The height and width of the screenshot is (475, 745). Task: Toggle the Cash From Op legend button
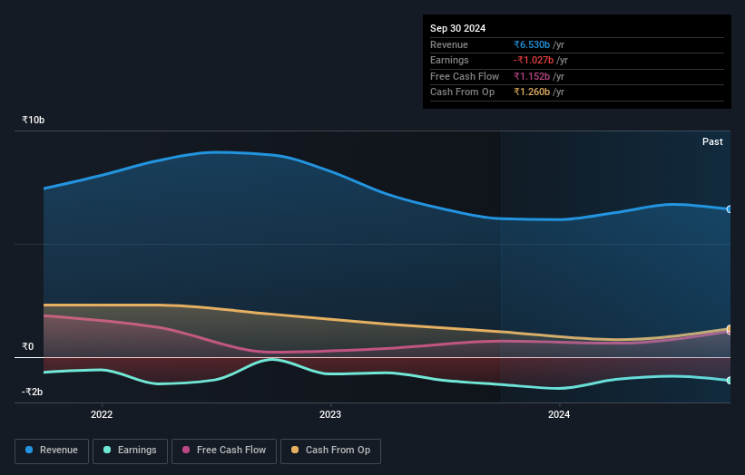[330, 451]
